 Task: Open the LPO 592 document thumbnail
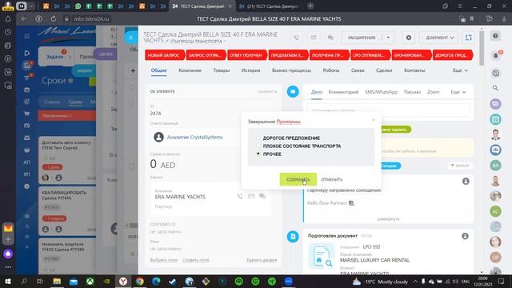point(322,256)
